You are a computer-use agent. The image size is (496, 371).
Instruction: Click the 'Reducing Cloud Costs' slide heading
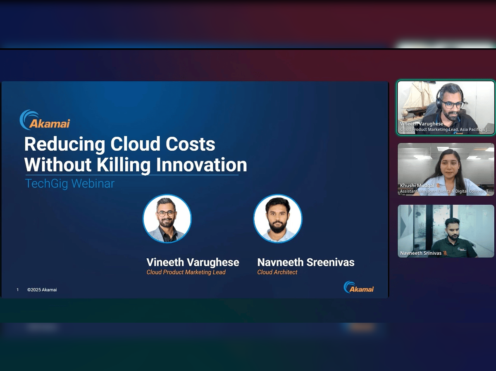tap(120, 144)
